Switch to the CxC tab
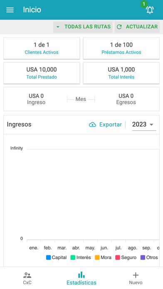This screenshot has width=163, height=289. [27, 278]
